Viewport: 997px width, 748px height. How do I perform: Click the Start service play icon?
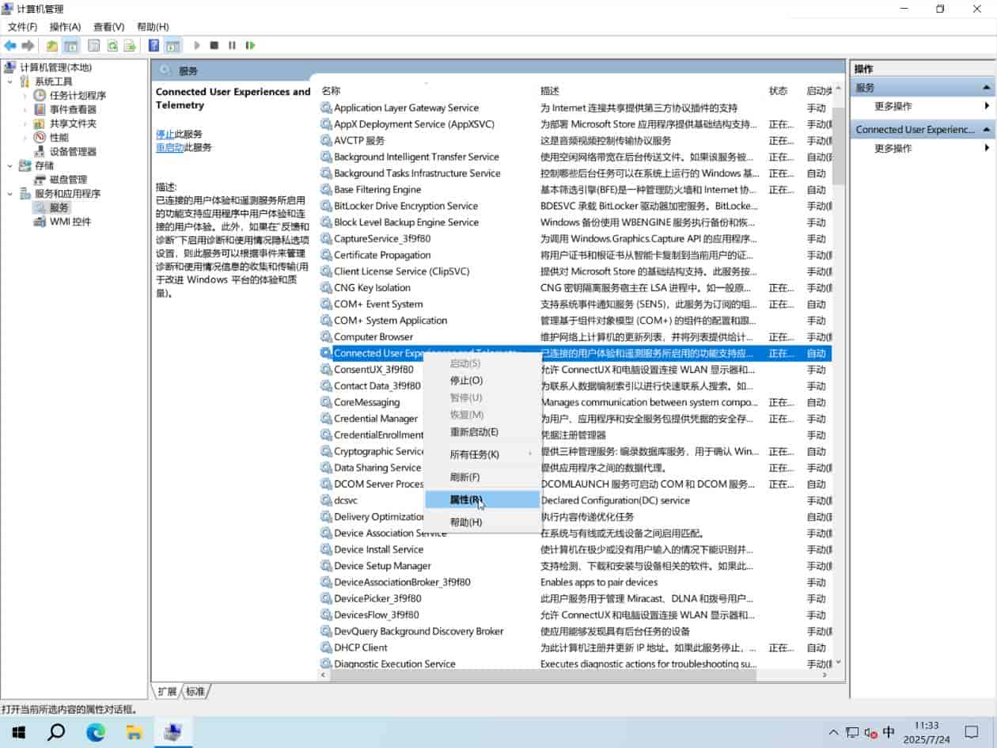click(x=197, y=46)
